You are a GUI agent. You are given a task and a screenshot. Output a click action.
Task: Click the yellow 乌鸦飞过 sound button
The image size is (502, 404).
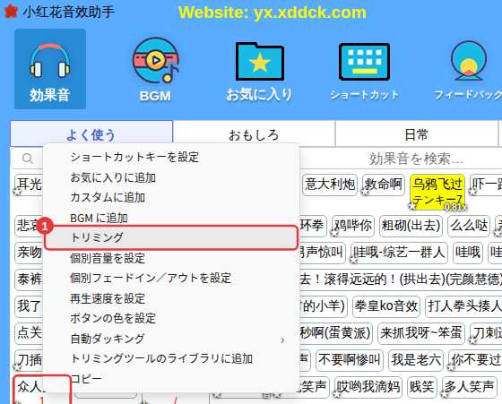(x=437, y=192)
